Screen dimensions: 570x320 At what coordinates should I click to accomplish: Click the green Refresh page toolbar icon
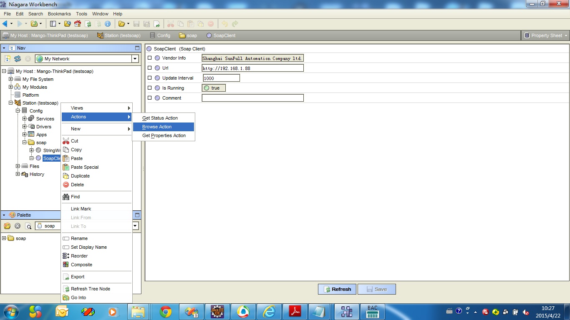[x=88, y=24]
